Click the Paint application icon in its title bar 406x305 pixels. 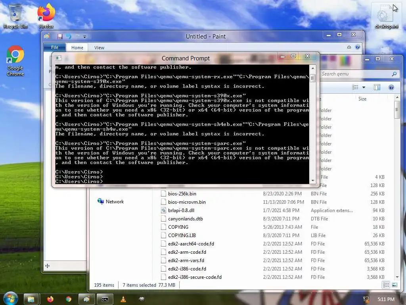47,36
